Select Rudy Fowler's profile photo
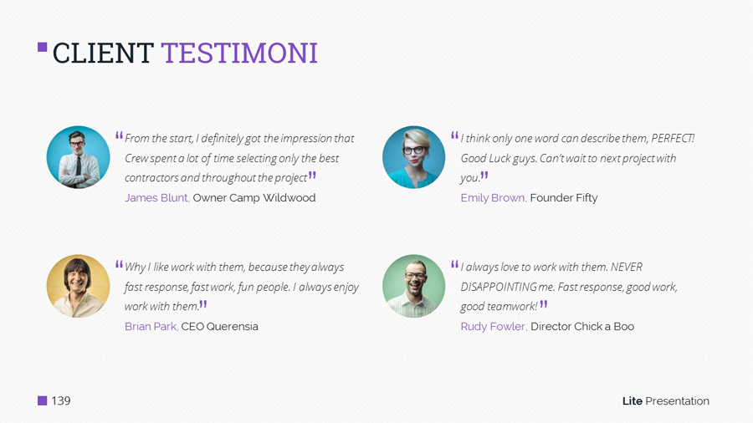This screenshot has height=423, width=753. coord(413,286)
